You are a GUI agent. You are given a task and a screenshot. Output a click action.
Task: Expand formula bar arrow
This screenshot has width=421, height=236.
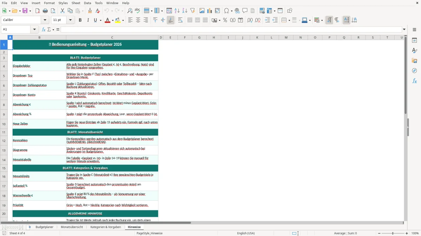tap(404, 29)
